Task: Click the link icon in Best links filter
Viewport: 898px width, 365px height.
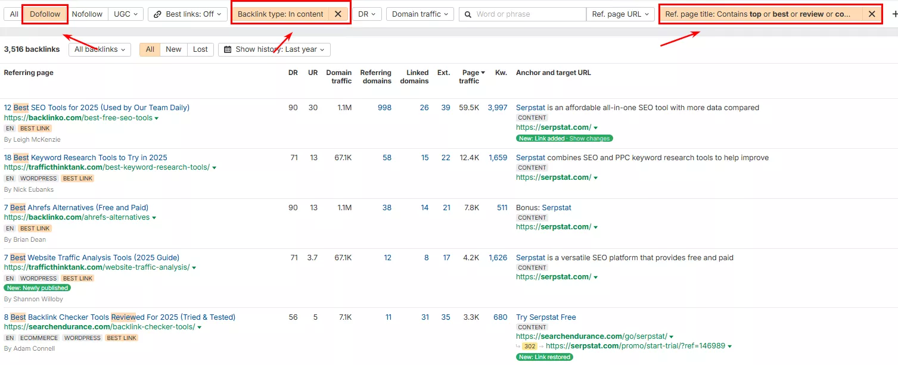Action: [x=158, y=14]
